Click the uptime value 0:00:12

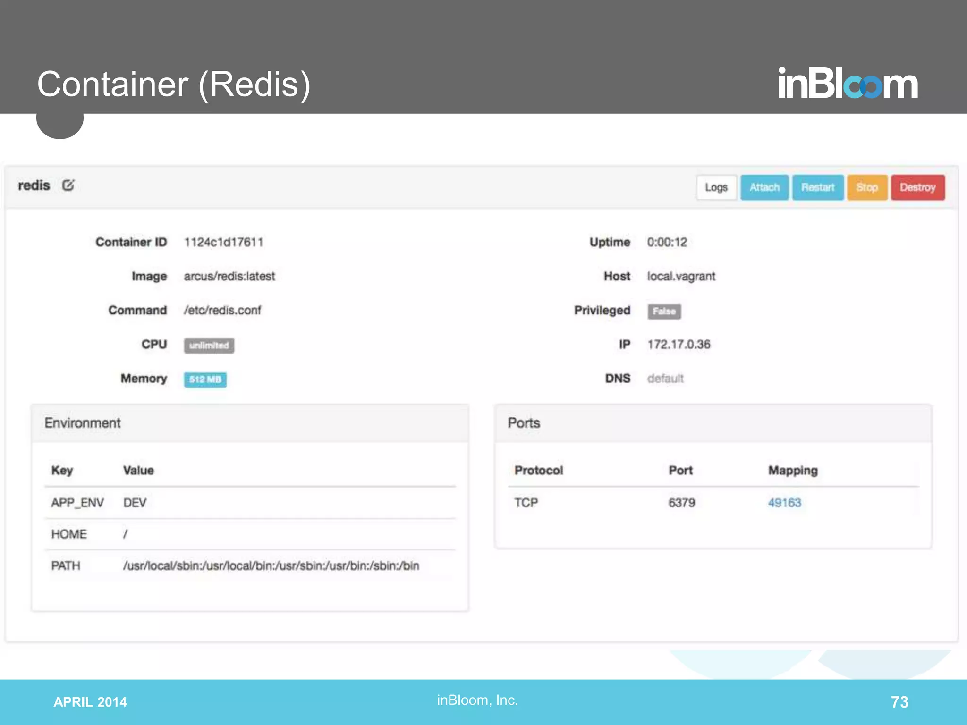coord(667,242)
